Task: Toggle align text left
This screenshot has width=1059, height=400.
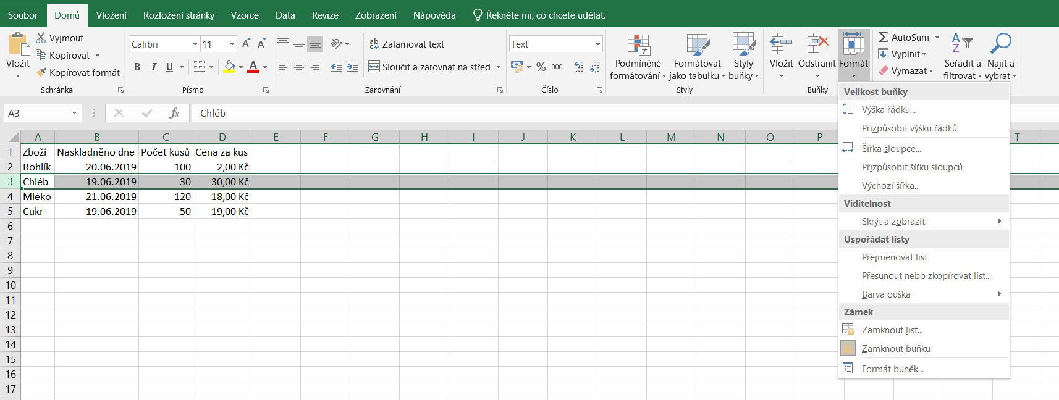Action: [283, 67]
